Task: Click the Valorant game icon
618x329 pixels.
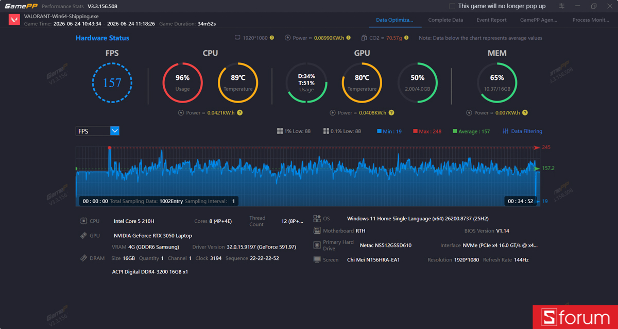Action: coord(14,20)
